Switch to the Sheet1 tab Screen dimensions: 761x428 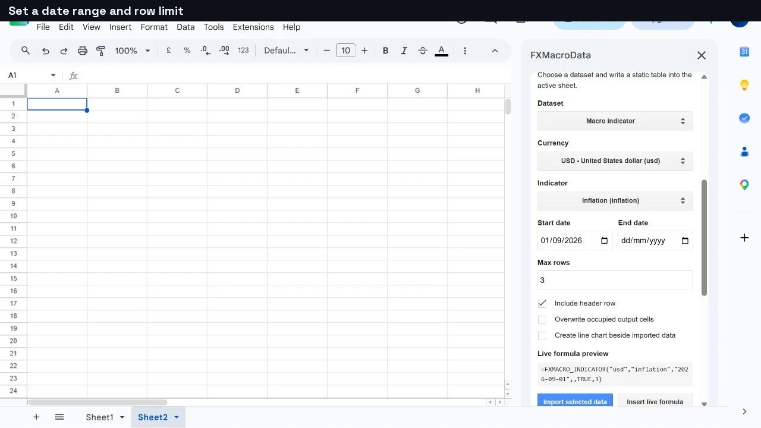[99, 417]
